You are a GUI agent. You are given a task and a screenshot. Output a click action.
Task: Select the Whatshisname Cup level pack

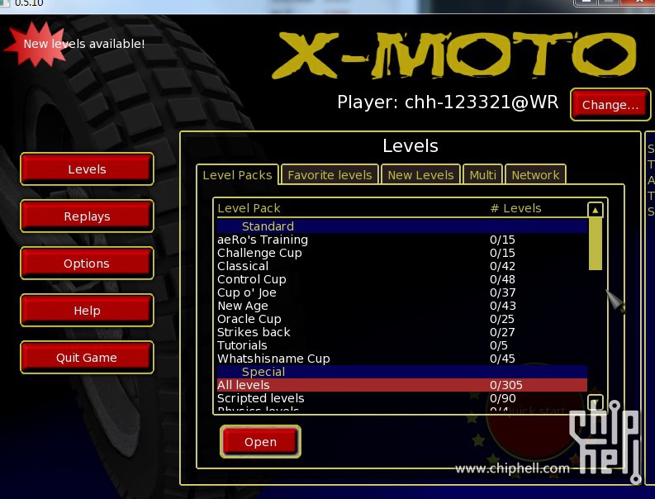click(402, 359)
